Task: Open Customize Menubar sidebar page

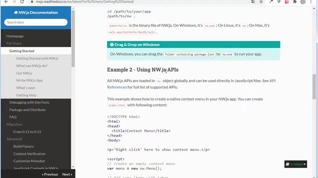Action: (29, 161)
